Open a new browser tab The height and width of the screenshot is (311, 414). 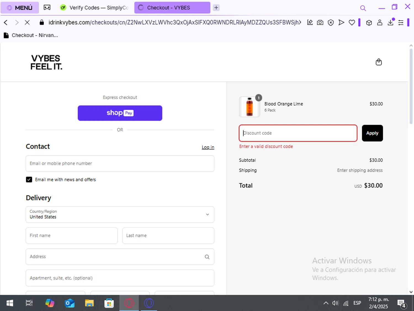click(216, 8)
